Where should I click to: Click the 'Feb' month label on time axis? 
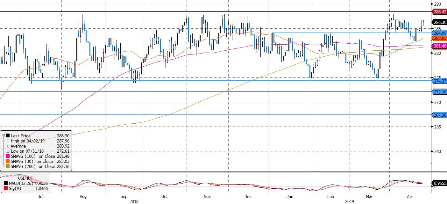tap(330, 197)
